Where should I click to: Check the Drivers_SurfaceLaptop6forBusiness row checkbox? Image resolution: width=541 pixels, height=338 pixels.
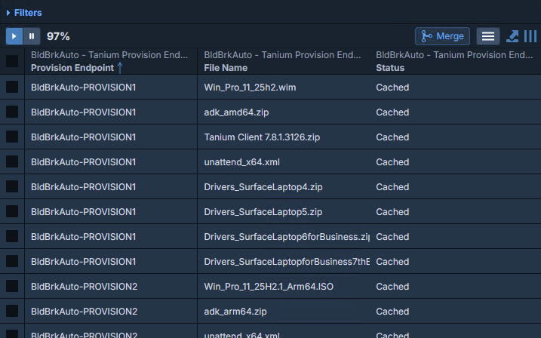point(12,236)
